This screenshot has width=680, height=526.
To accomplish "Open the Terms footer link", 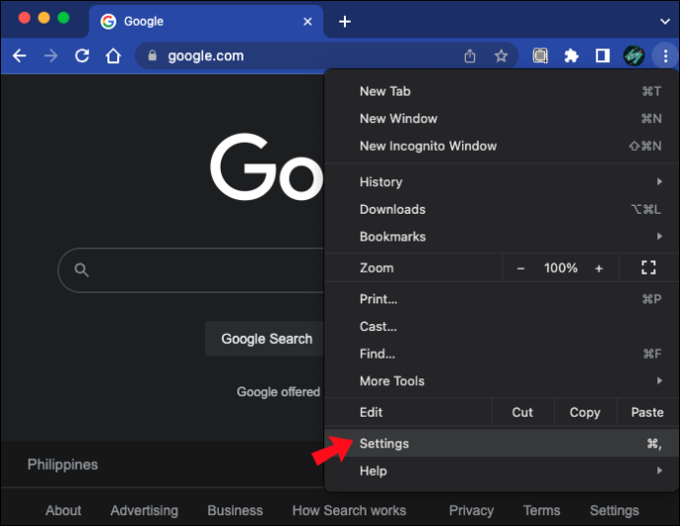I will (x=542, y=510).
